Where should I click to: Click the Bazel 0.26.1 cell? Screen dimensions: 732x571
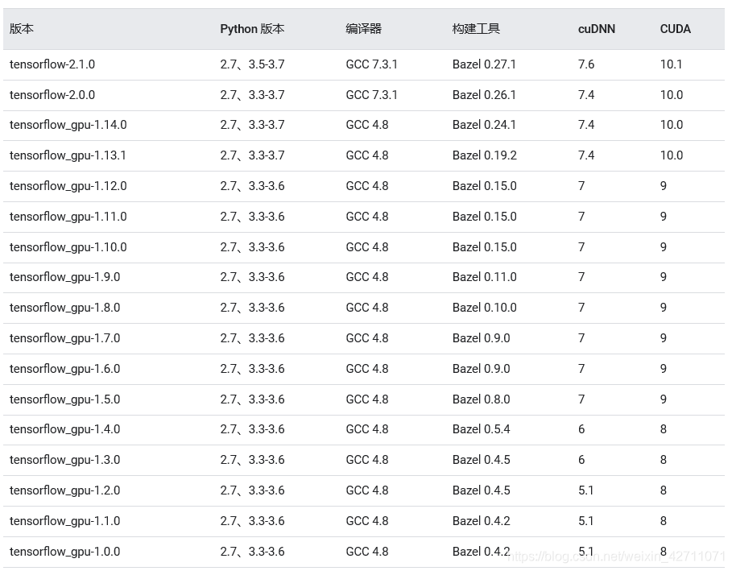coord(484,95)
